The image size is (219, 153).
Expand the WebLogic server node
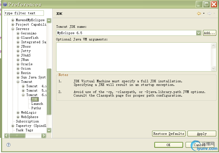(x=18, y=113)
